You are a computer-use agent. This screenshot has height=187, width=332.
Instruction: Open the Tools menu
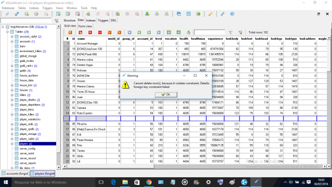coord(84,8)
